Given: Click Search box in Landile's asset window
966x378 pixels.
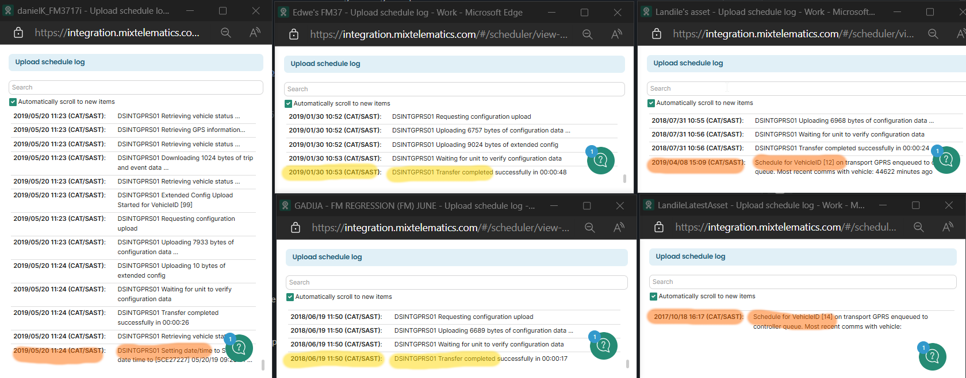Looking at the screenshot, I should 805,88.
